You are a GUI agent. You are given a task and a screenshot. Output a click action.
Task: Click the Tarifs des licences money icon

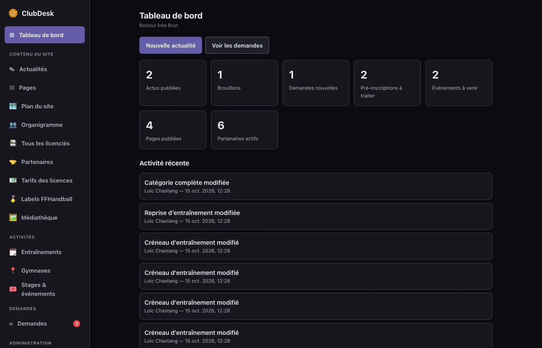13,181
